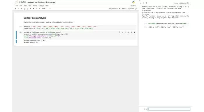This screenshot has height=112, width=204.
Task: Open the Run menu
Action: point(30,6)
